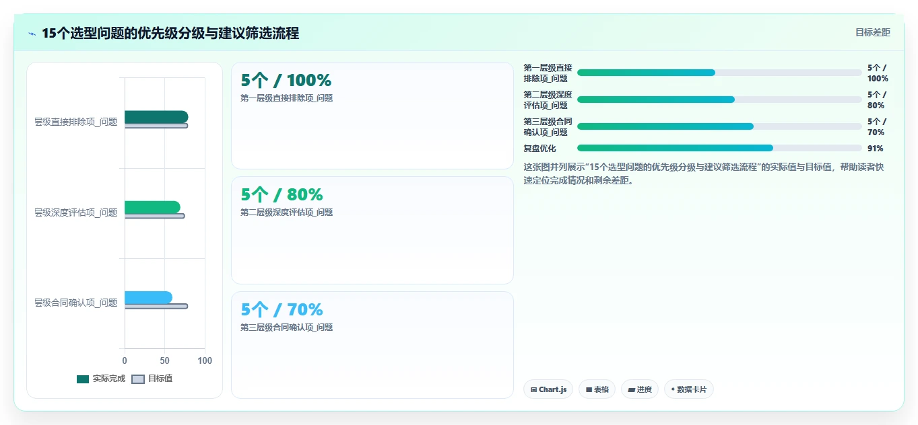Click y-axis label 层级深度评估项_问题
The image size is (918, 425).
coord(75,212)
